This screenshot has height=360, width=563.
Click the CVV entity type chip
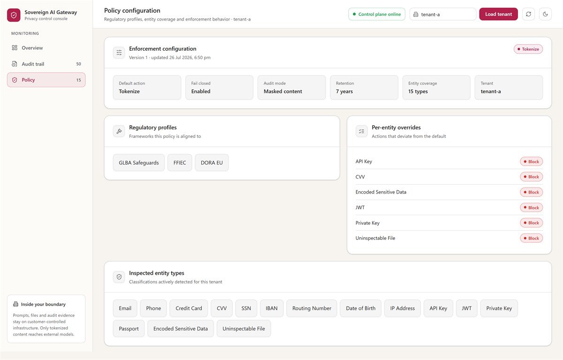(221, 308)
